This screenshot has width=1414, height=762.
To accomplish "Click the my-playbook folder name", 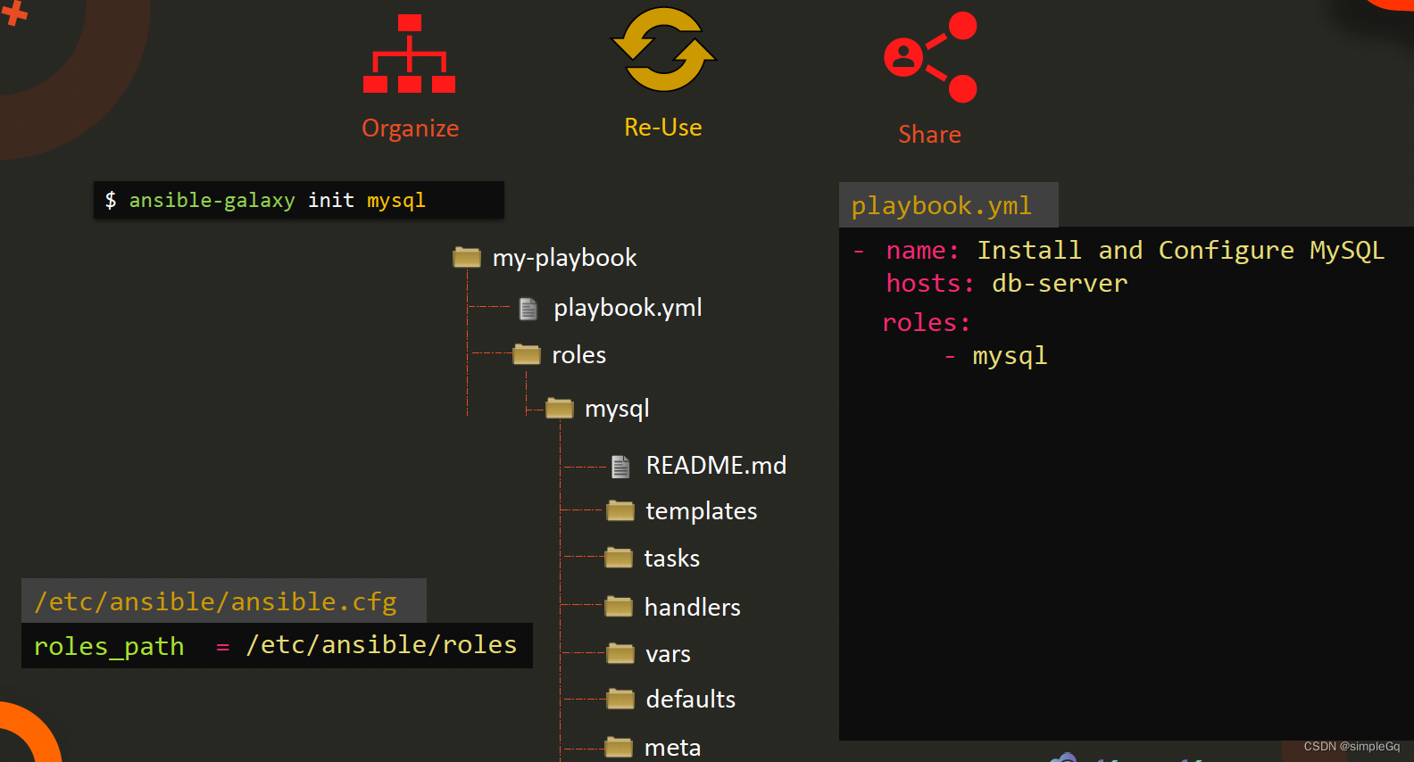I will click(x=565, y=258).
